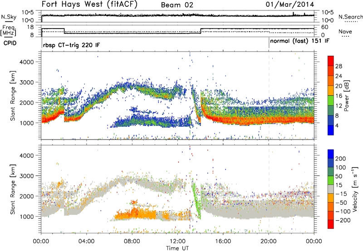Click the 'CPID' row label

pyautogui.click(x=10, y=43)
